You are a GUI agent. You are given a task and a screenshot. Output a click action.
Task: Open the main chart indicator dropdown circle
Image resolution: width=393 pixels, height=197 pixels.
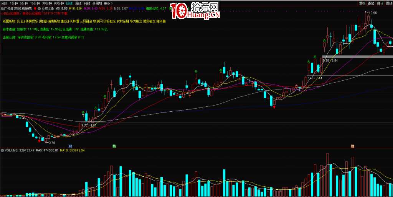39,8
